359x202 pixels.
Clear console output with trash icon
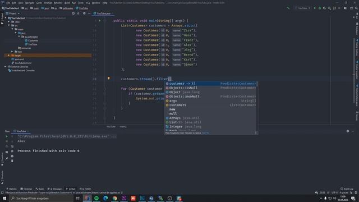pos(12,161)
